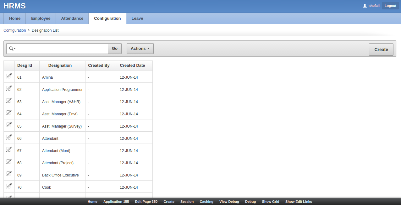Click edit pencil for Asst. Manager (Envt)
Viewport: 401px width, 205px height.
9,113
